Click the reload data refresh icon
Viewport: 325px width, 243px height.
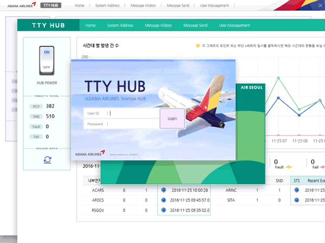tap(48, 160)
